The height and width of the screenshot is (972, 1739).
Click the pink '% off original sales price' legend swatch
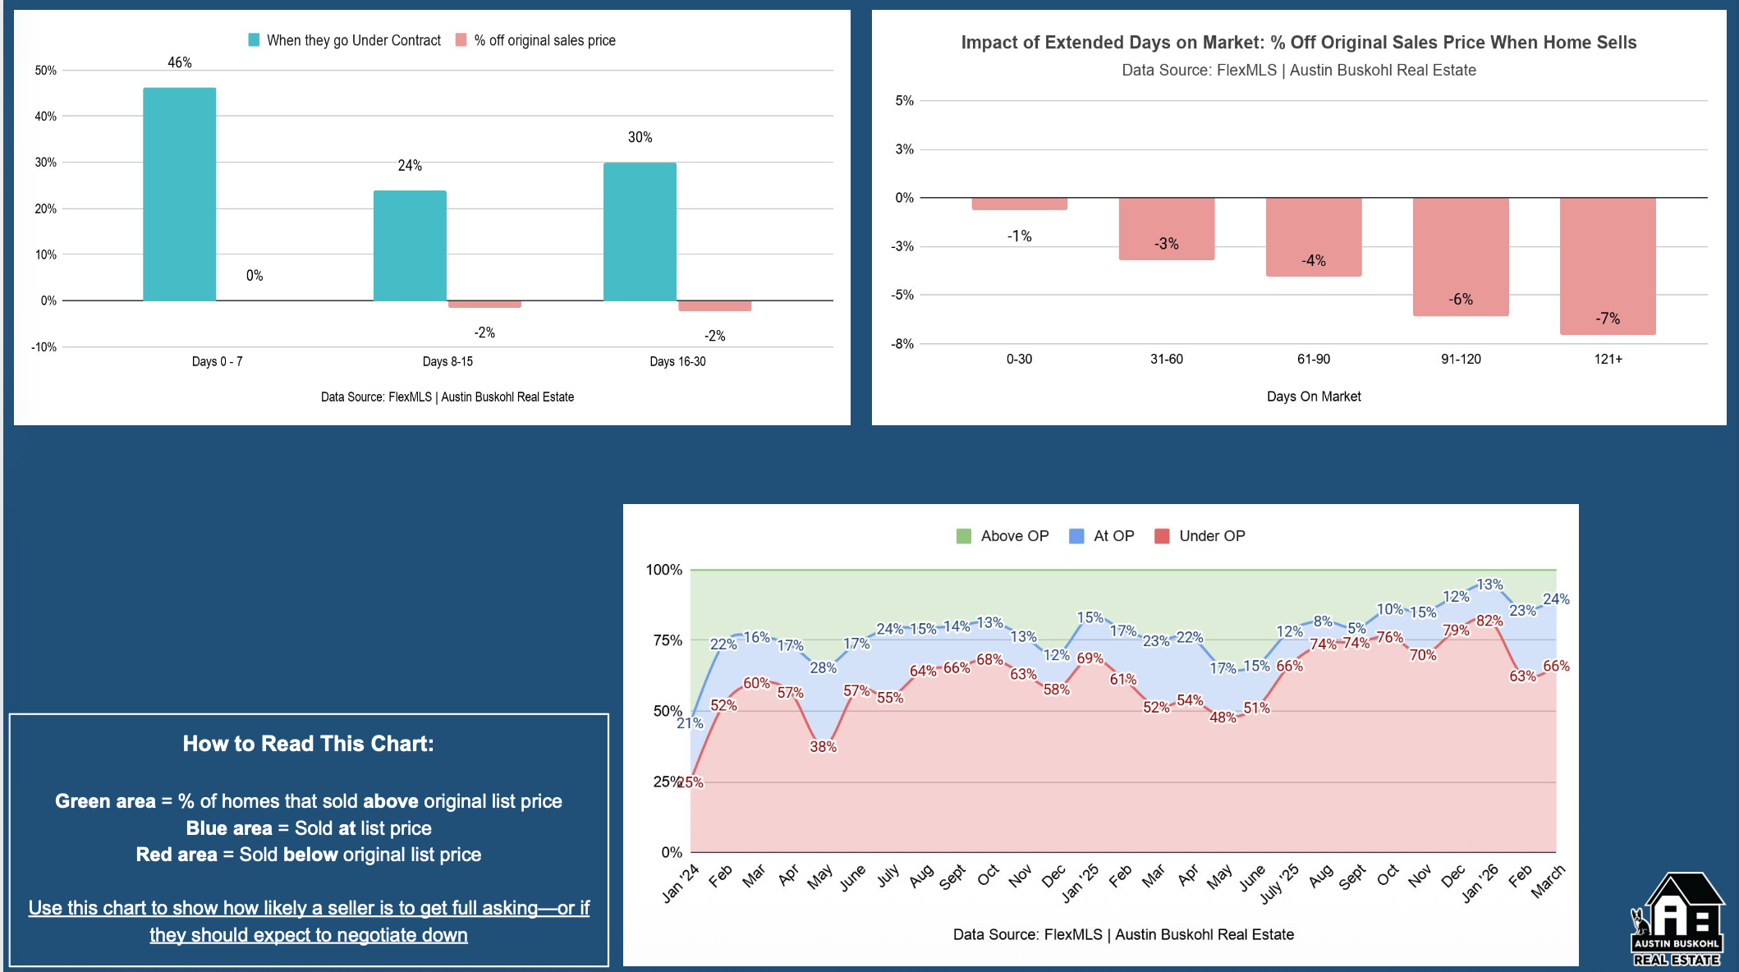[461, 40]
